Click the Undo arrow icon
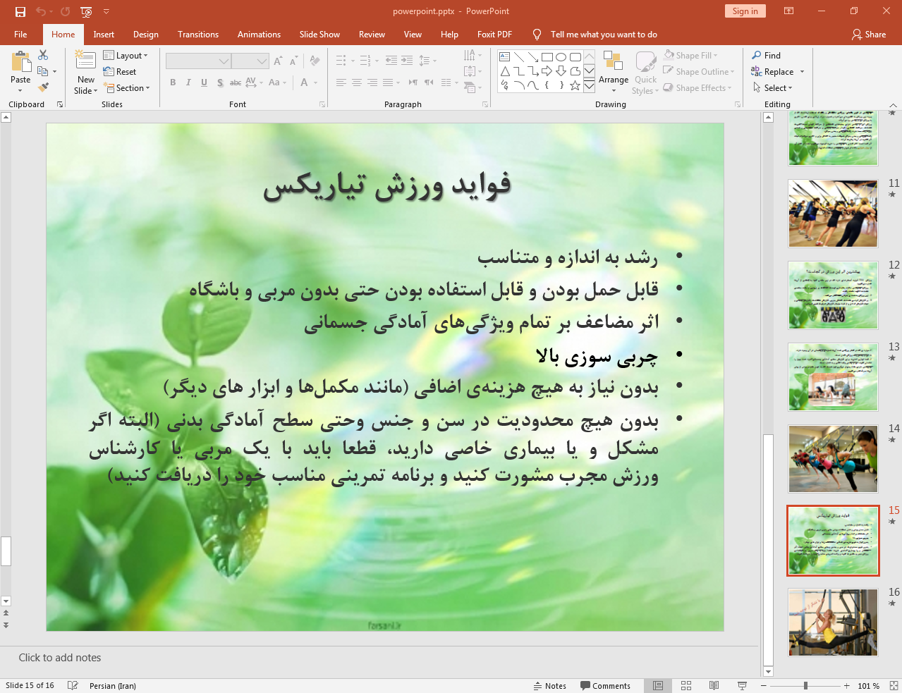Screen dimensions: 902x693 [40, 11]
